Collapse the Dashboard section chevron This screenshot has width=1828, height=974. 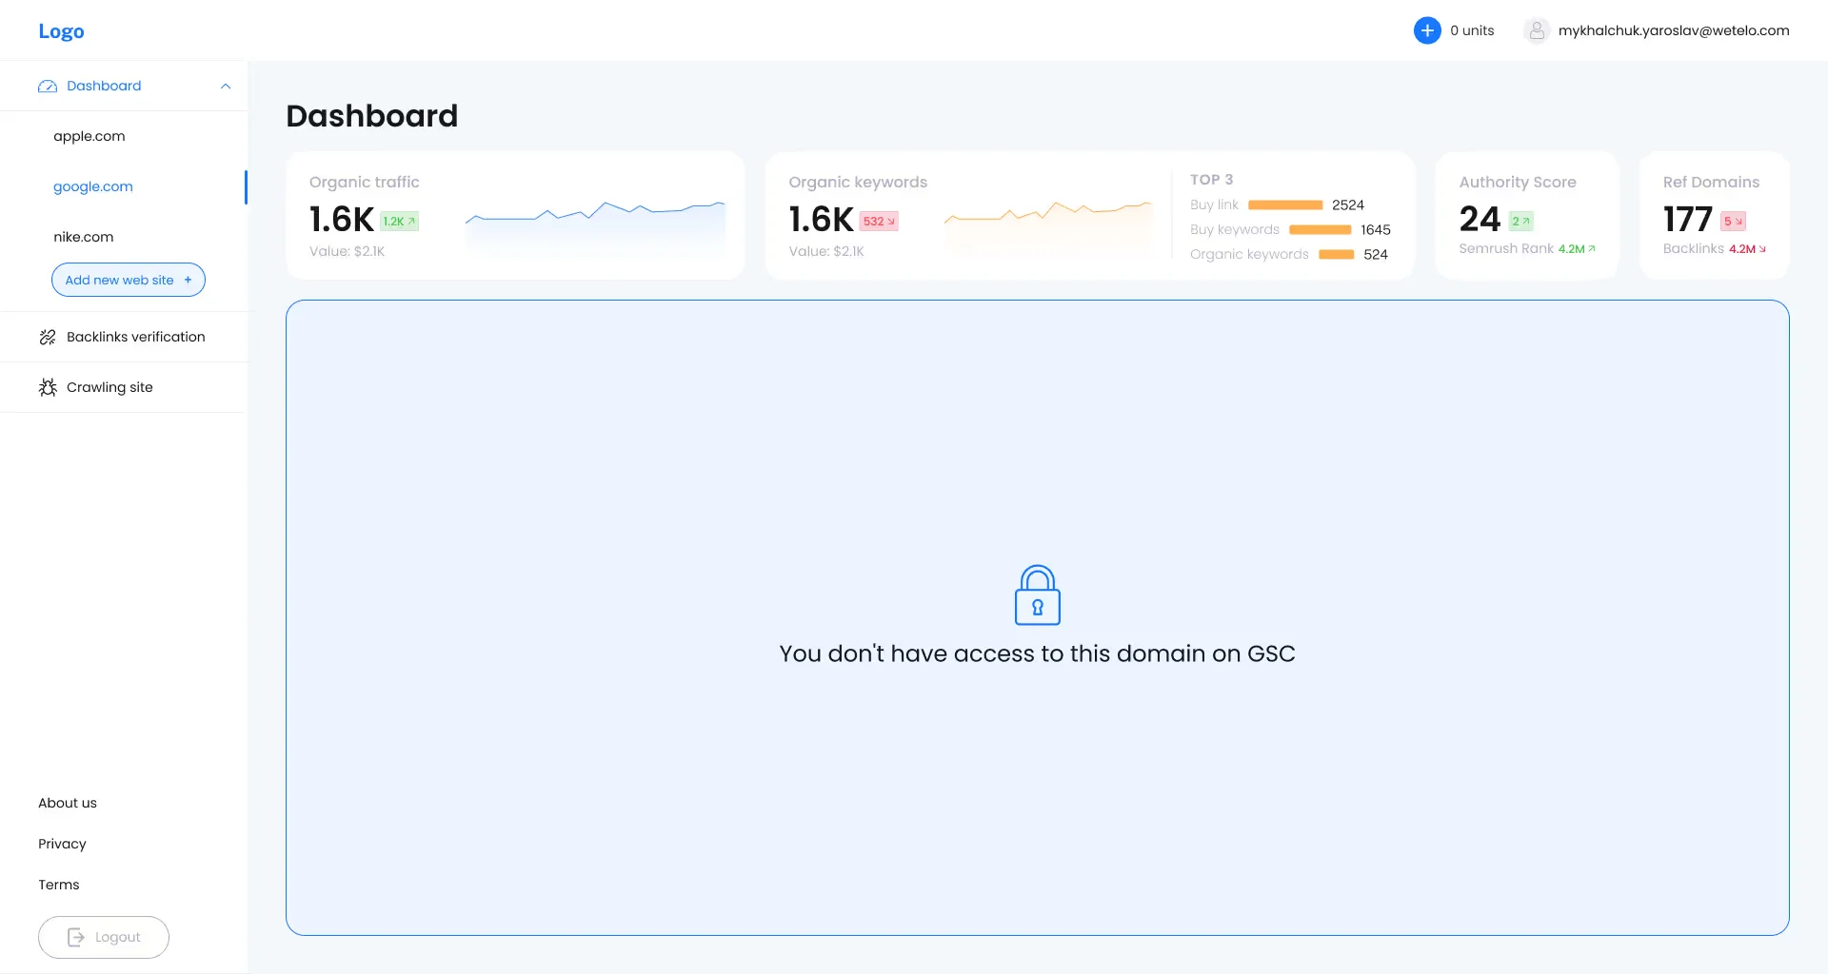coord(226,87)
